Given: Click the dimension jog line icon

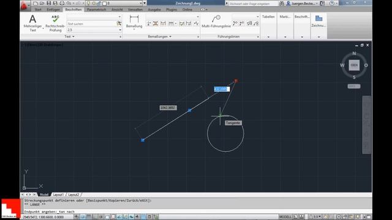Looking at the screenshot, I should (x=196, y=23).
